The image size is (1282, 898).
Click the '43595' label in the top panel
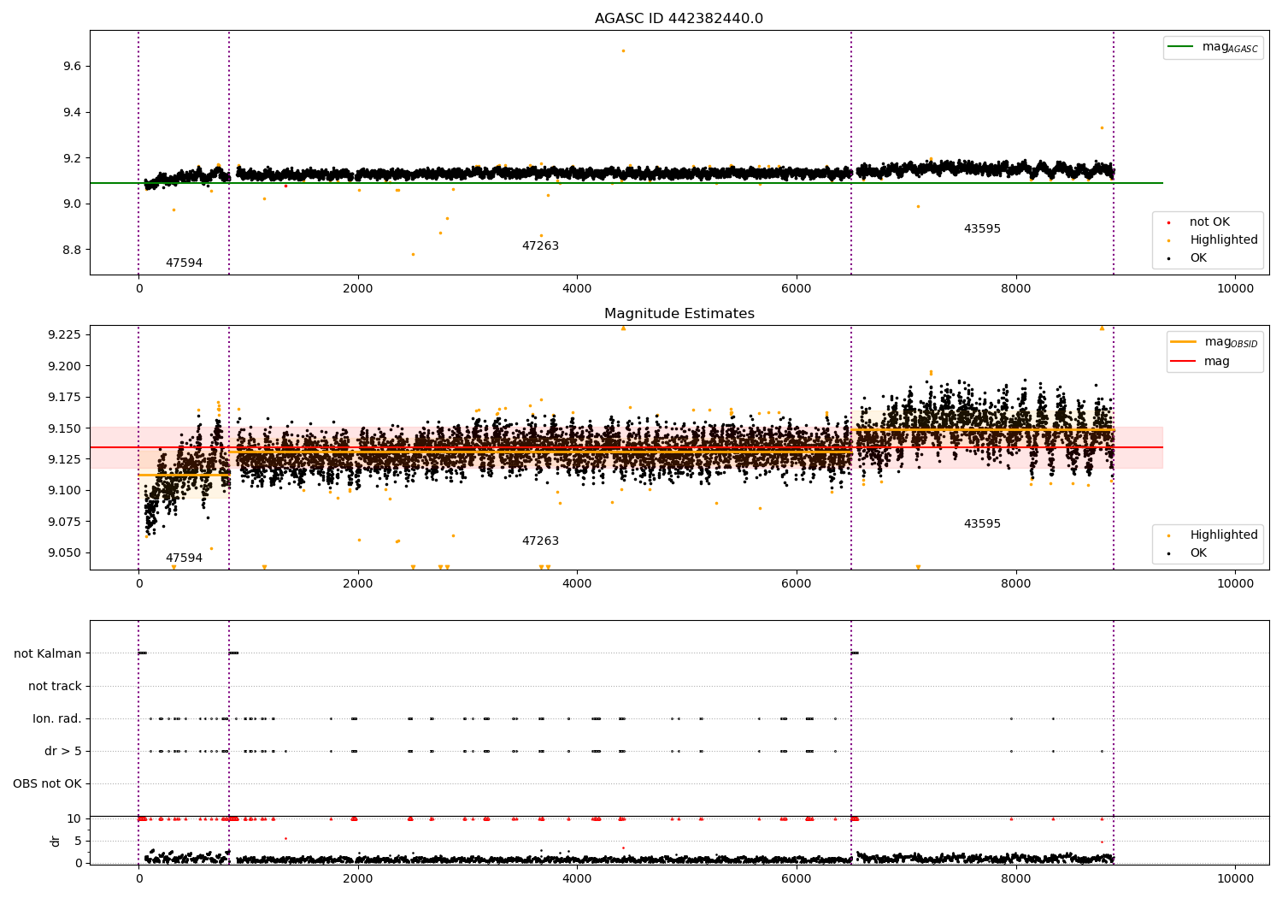[x=982, y=229]
